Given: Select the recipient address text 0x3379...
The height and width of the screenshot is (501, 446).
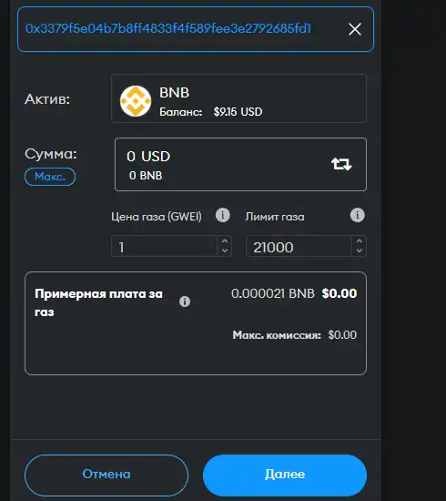Looking at the screenshot, I should (x=167, y=29).
